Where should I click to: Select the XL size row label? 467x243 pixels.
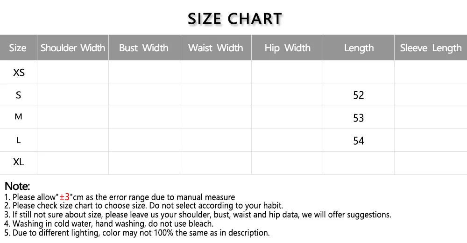19,162
